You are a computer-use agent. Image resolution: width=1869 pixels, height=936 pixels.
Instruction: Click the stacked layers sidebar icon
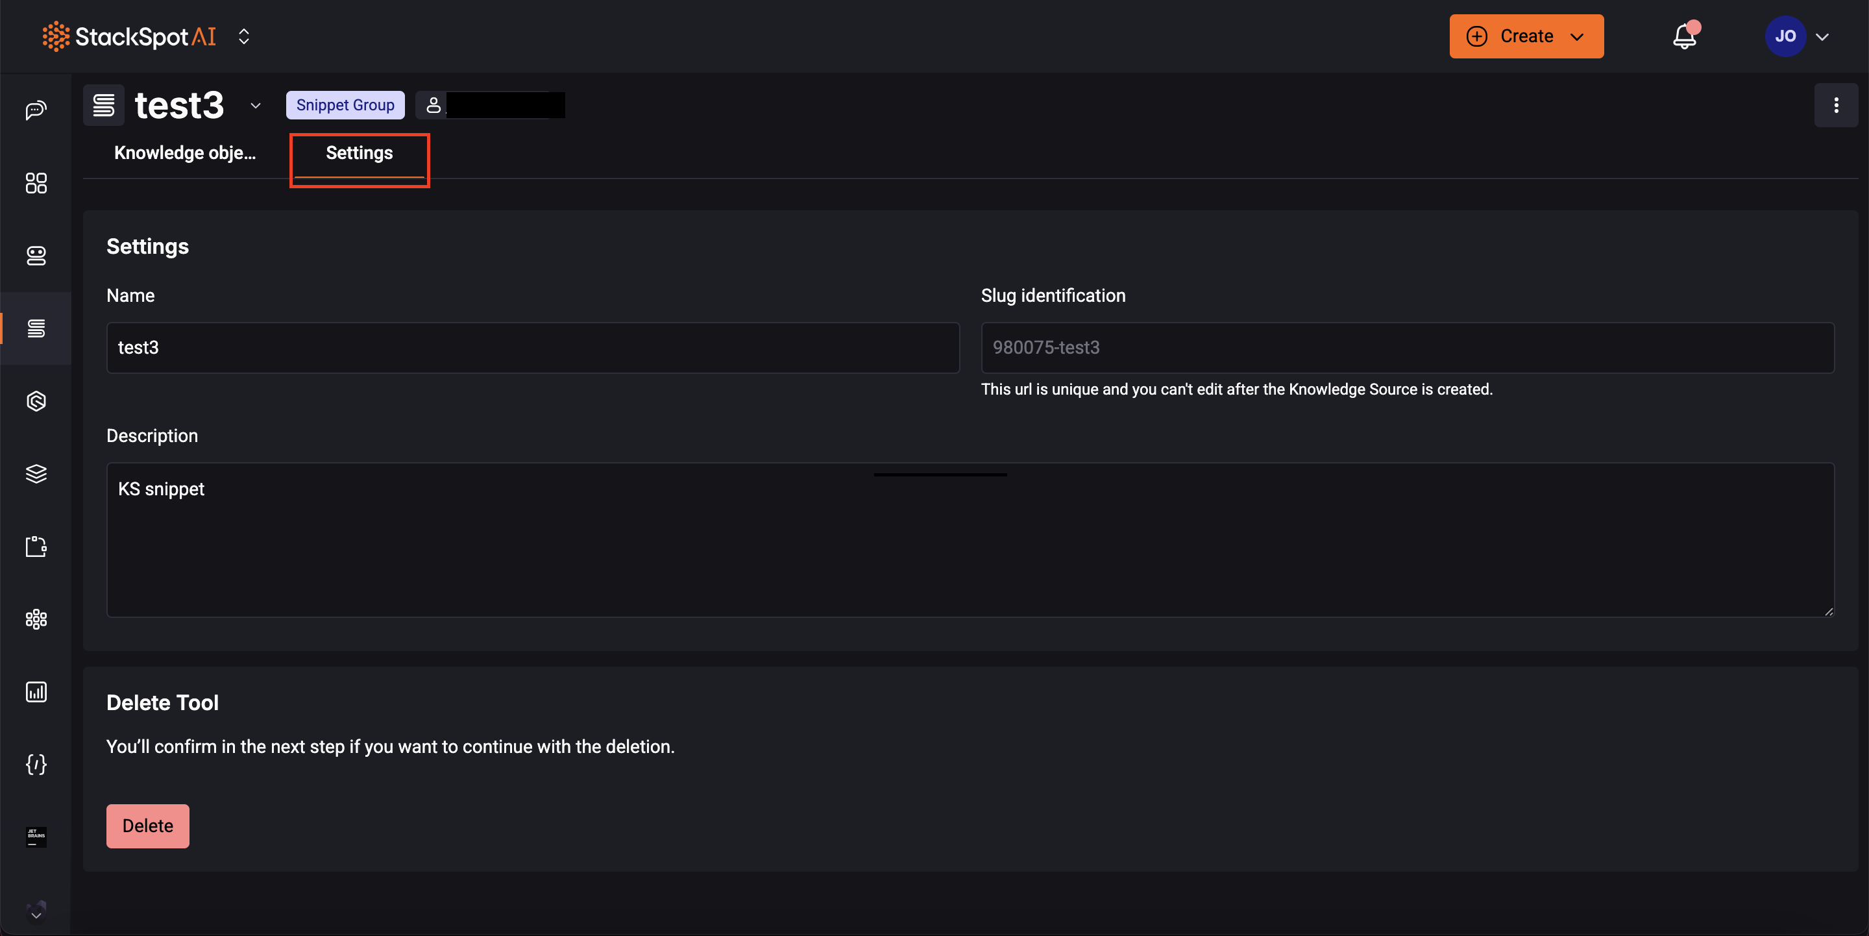pyautogui.click(x=36, y=474)
